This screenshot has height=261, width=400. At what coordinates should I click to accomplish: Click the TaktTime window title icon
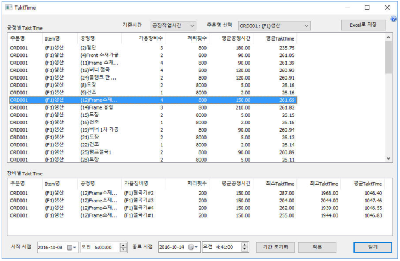click(x=8, y=8)
